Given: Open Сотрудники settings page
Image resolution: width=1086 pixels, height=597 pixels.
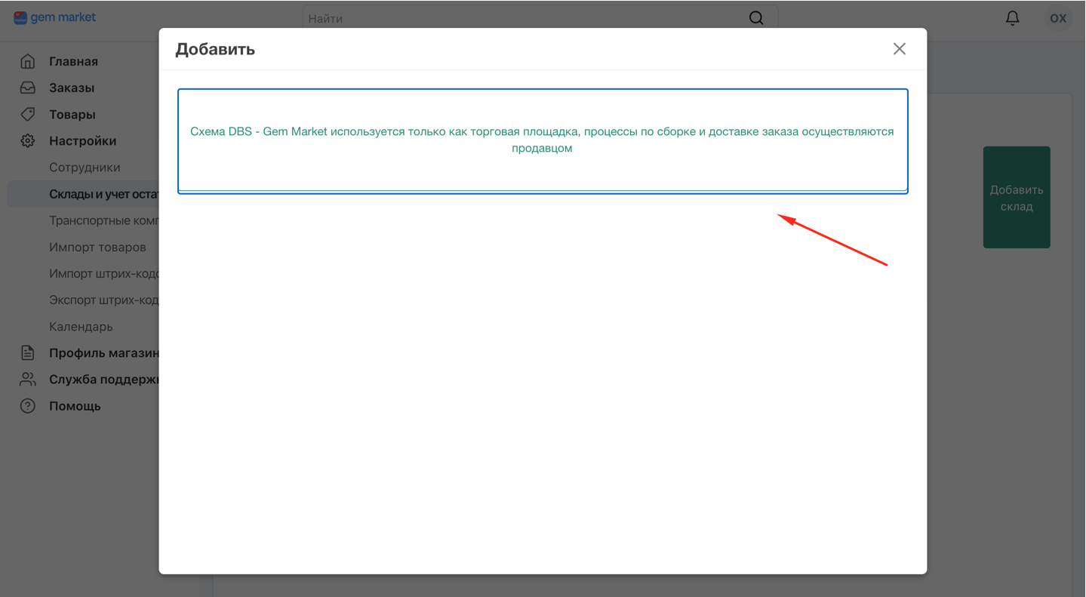Looking at the screenshot, I should coord(85,168).
